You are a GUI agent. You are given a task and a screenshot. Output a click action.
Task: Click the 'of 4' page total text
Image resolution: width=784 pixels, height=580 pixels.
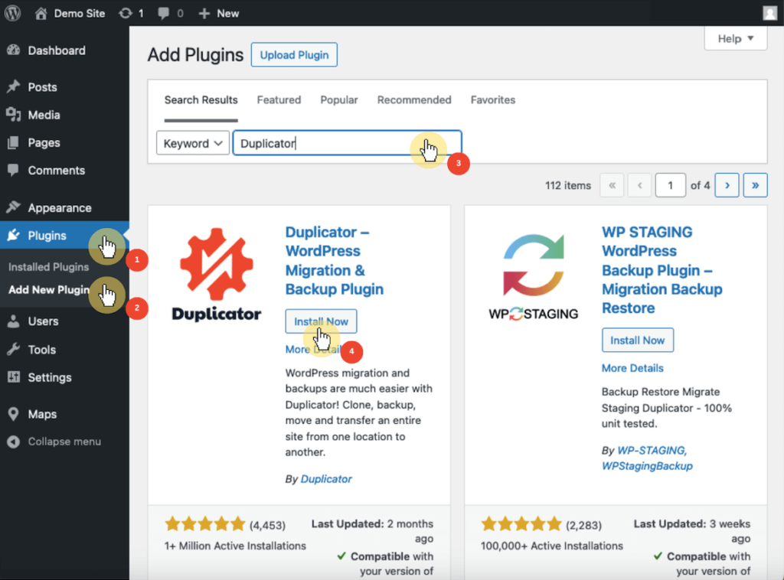(700, 185)
